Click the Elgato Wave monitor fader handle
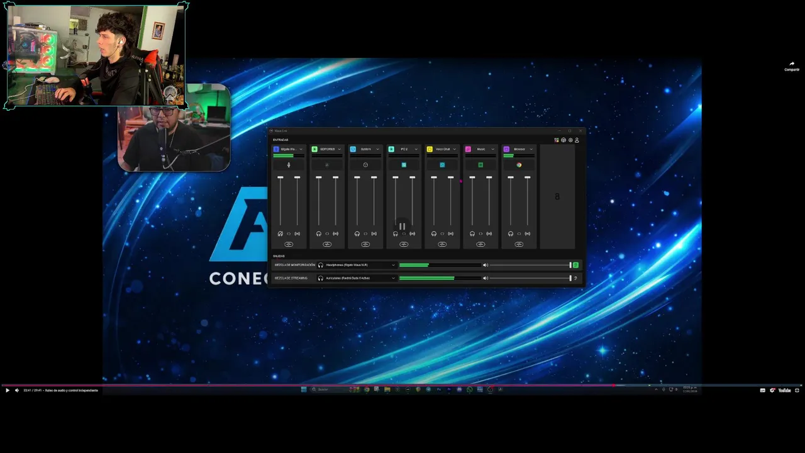Viewport: 805px width, 453px height. coord(280,177)
